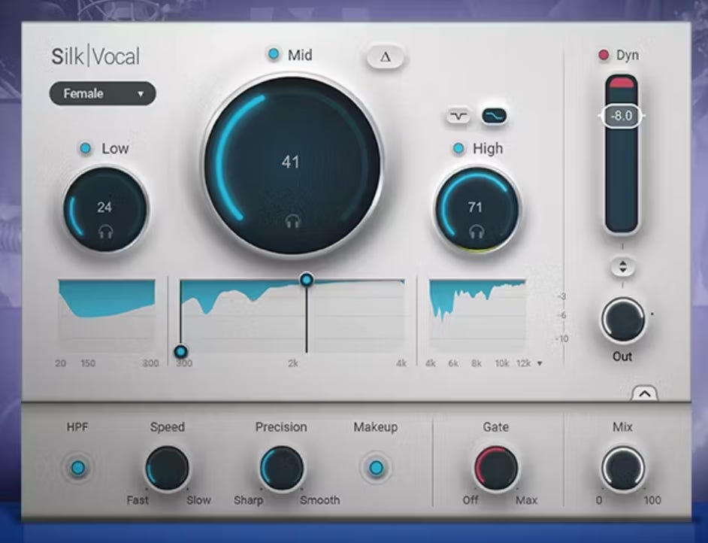Toggle the High band on/off LED
The image size is (708, 543).
coord(458,148)
